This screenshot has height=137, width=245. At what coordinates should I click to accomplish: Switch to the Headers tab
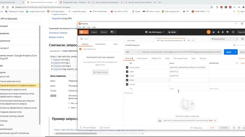(x=156, y=58)
